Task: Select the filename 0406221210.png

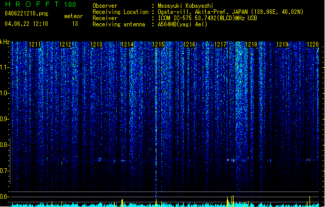Action: (26, 13)
